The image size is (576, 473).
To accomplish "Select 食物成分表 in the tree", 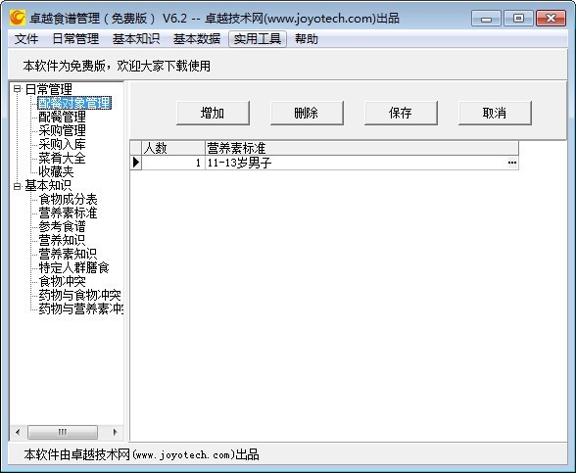I will [68, 200].
